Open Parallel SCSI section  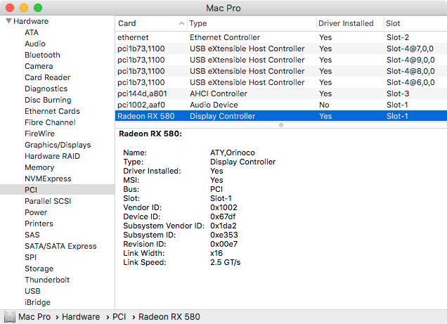[48, 201]
